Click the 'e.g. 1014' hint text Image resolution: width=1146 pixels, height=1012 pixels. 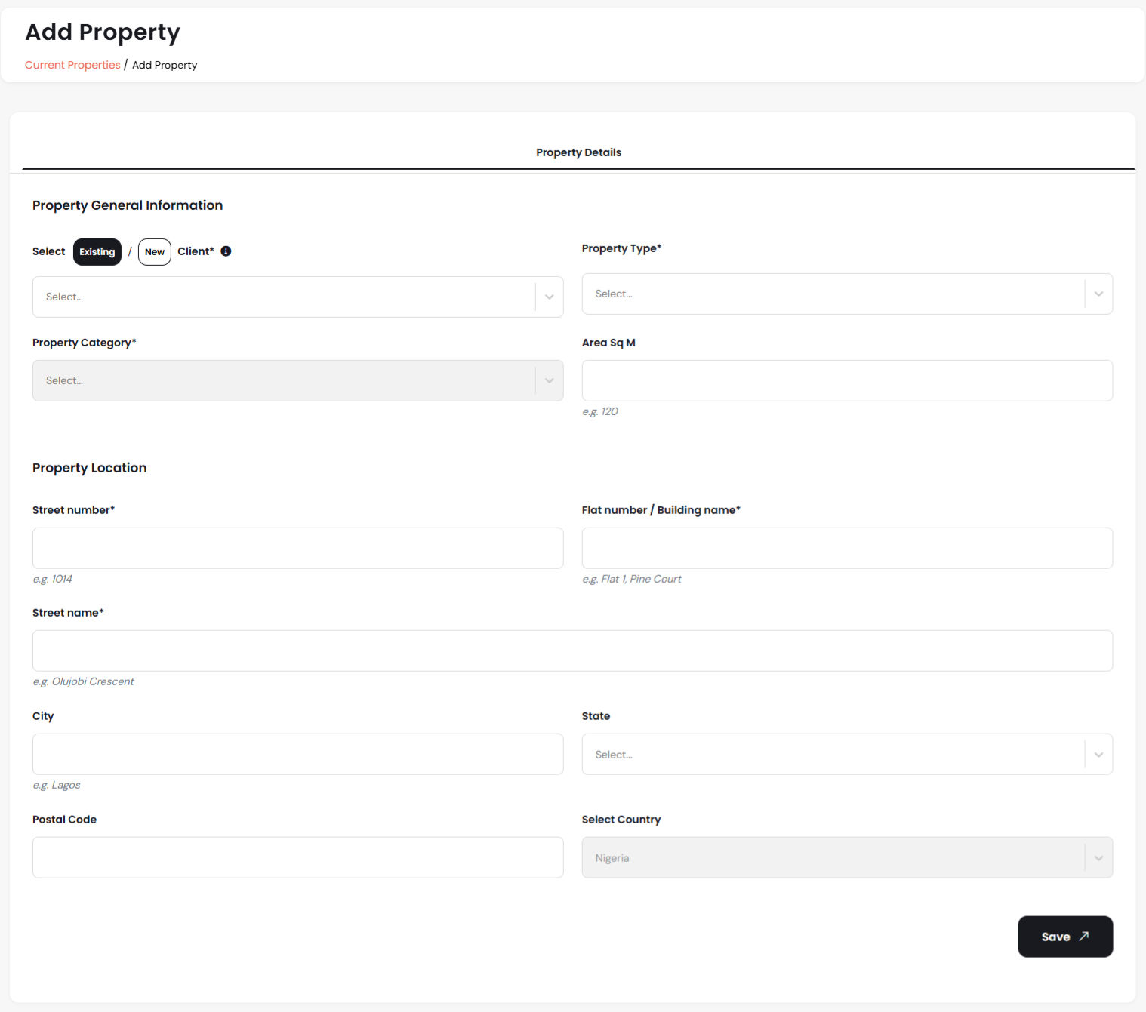(52, 579)
